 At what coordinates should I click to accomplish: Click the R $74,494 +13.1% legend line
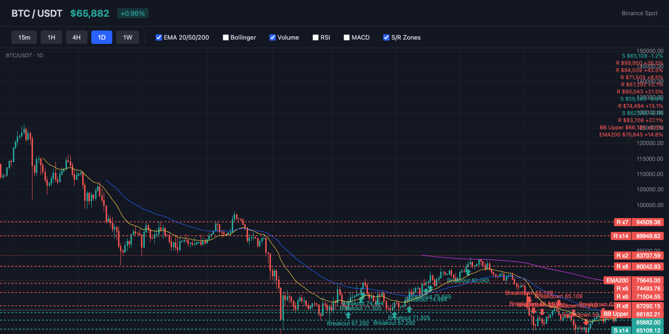(640, 106)
